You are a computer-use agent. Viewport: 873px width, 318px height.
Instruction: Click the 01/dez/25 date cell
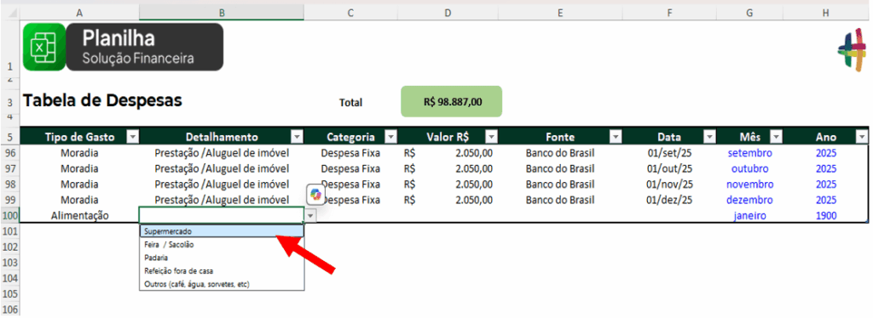pos(668,200)
